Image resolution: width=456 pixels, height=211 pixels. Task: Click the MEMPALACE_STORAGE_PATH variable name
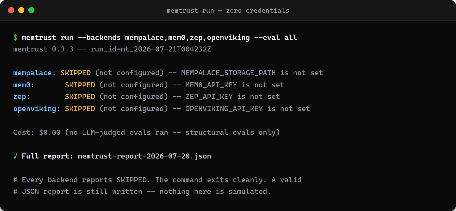[228, 73]
